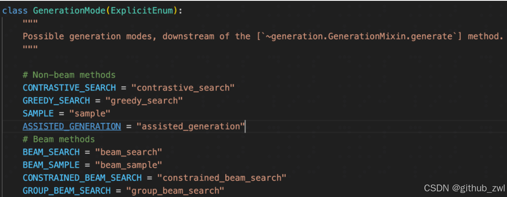Click the BEAM_SEARCH constant

coord(51,152)
